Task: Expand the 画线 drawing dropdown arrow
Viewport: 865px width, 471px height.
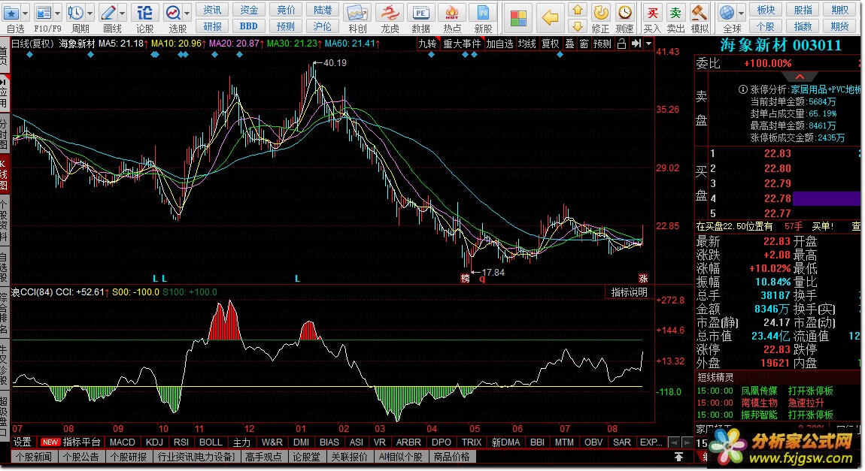Action: (123, 13)
